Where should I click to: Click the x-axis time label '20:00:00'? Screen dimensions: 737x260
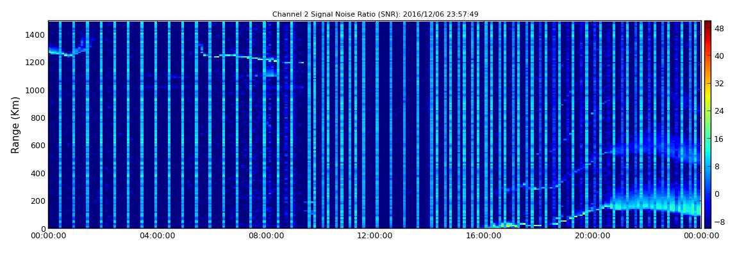593,236
